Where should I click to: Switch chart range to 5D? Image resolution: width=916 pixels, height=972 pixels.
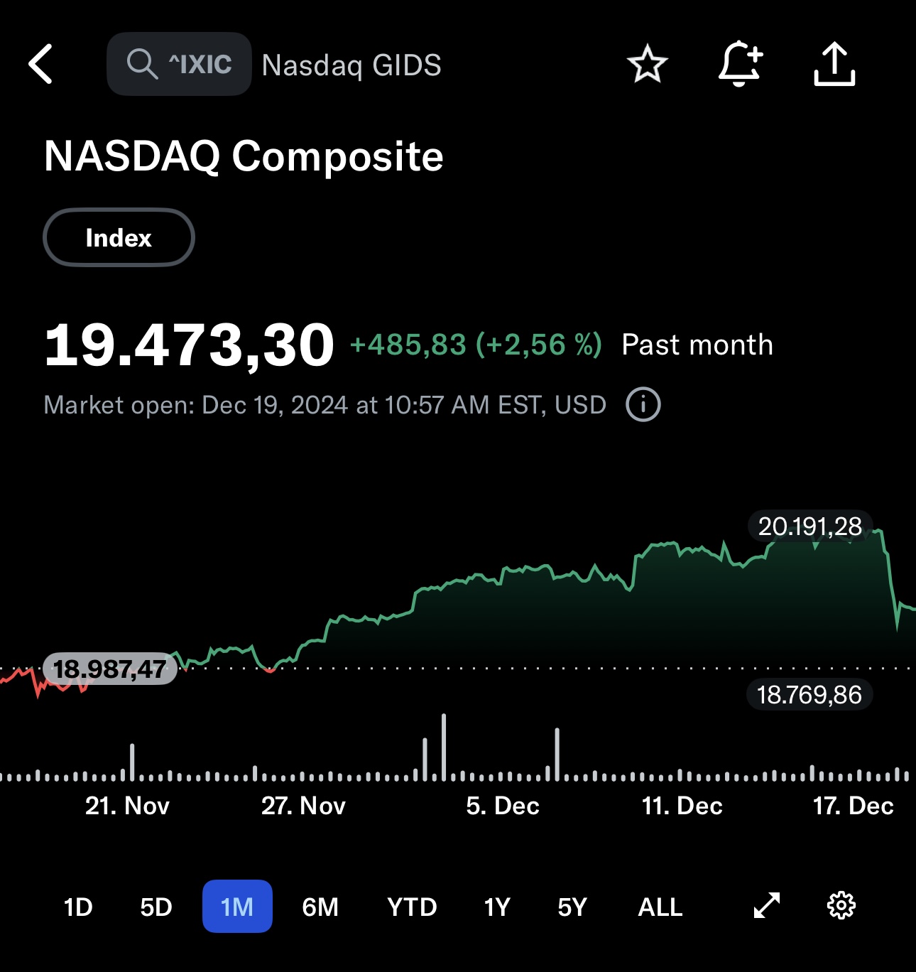tap(156, 907)
